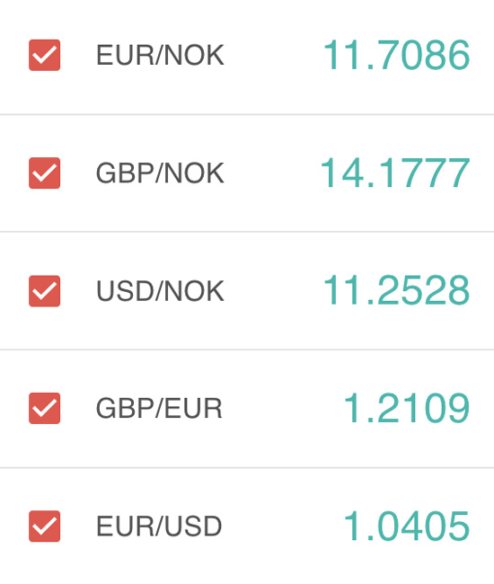Toggle the GBP/NOK red checkbox
The width and height of the screenshot is (494, 584).
(x=44, y=173)
